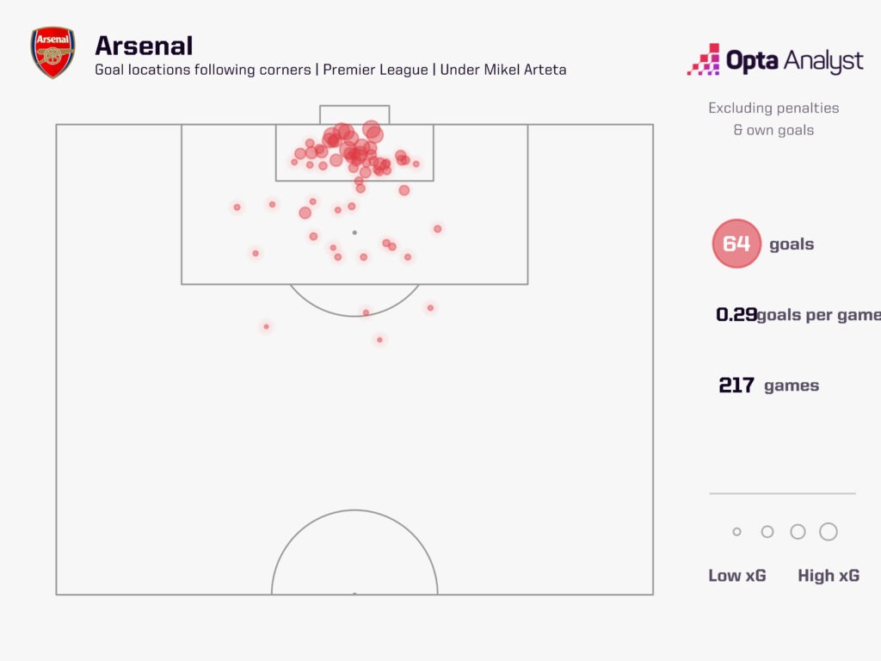Click the red 64 goals circle
Screen dimensions: 881x661
tap(736, 244)
